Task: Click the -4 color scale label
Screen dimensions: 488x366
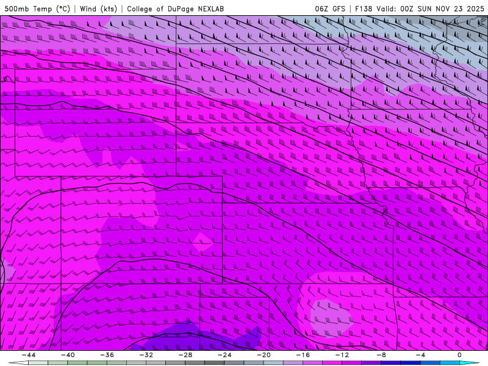Action: point(421,355)
